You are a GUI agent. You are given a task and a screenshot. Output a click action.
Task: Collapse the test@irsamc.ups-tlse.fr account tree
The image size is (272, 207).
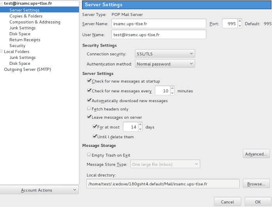pyautogui.click(x=2, y=3)
